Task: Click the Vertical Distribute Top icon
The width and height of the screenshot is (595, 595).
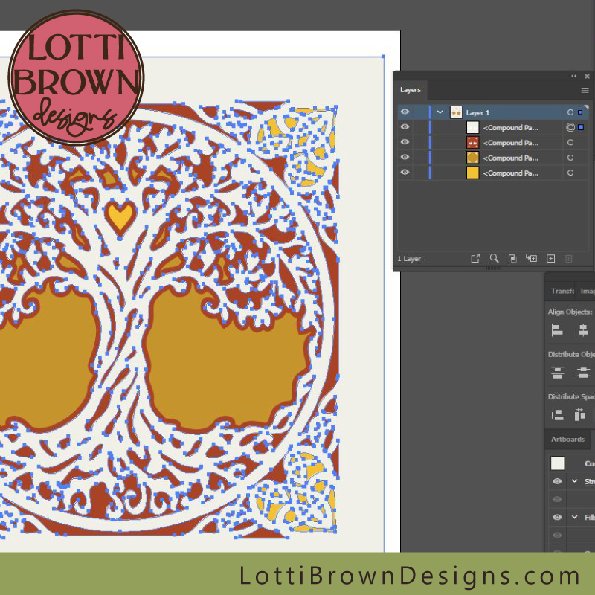Action: (x=557, y=373)
